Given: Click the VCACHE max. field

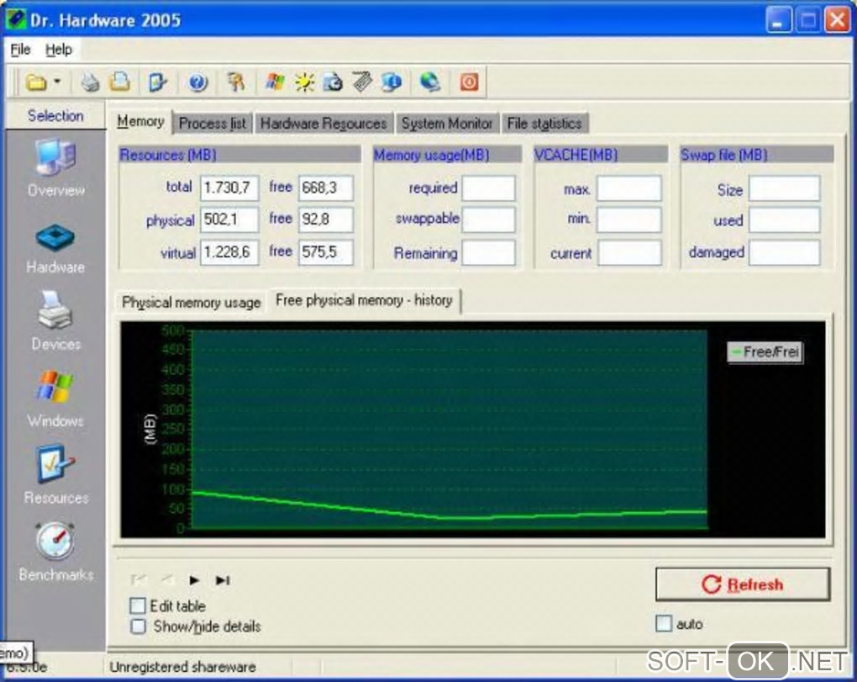Looking at the screenshot, I should click(x=629, y=188).
